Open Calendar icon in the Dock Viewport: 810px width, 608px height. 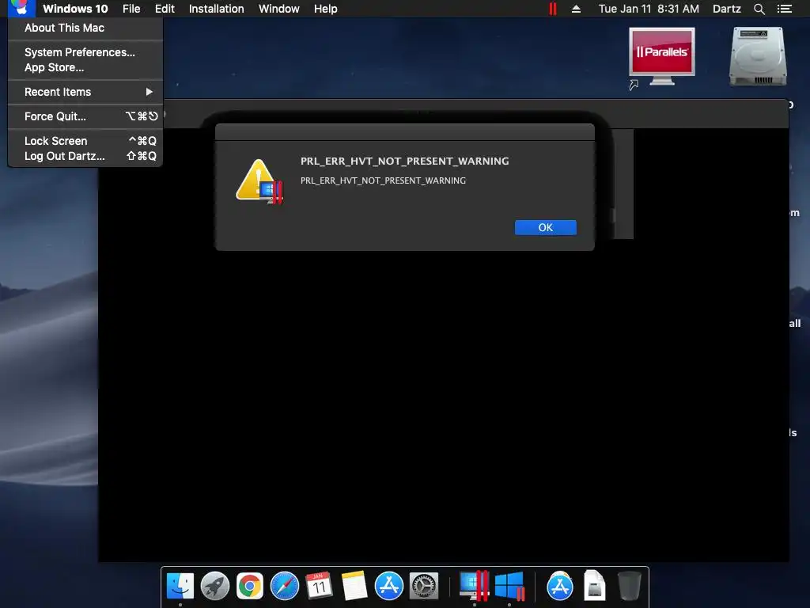point(319,586)
